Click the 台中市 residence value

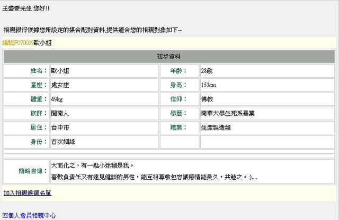[60, 128]
